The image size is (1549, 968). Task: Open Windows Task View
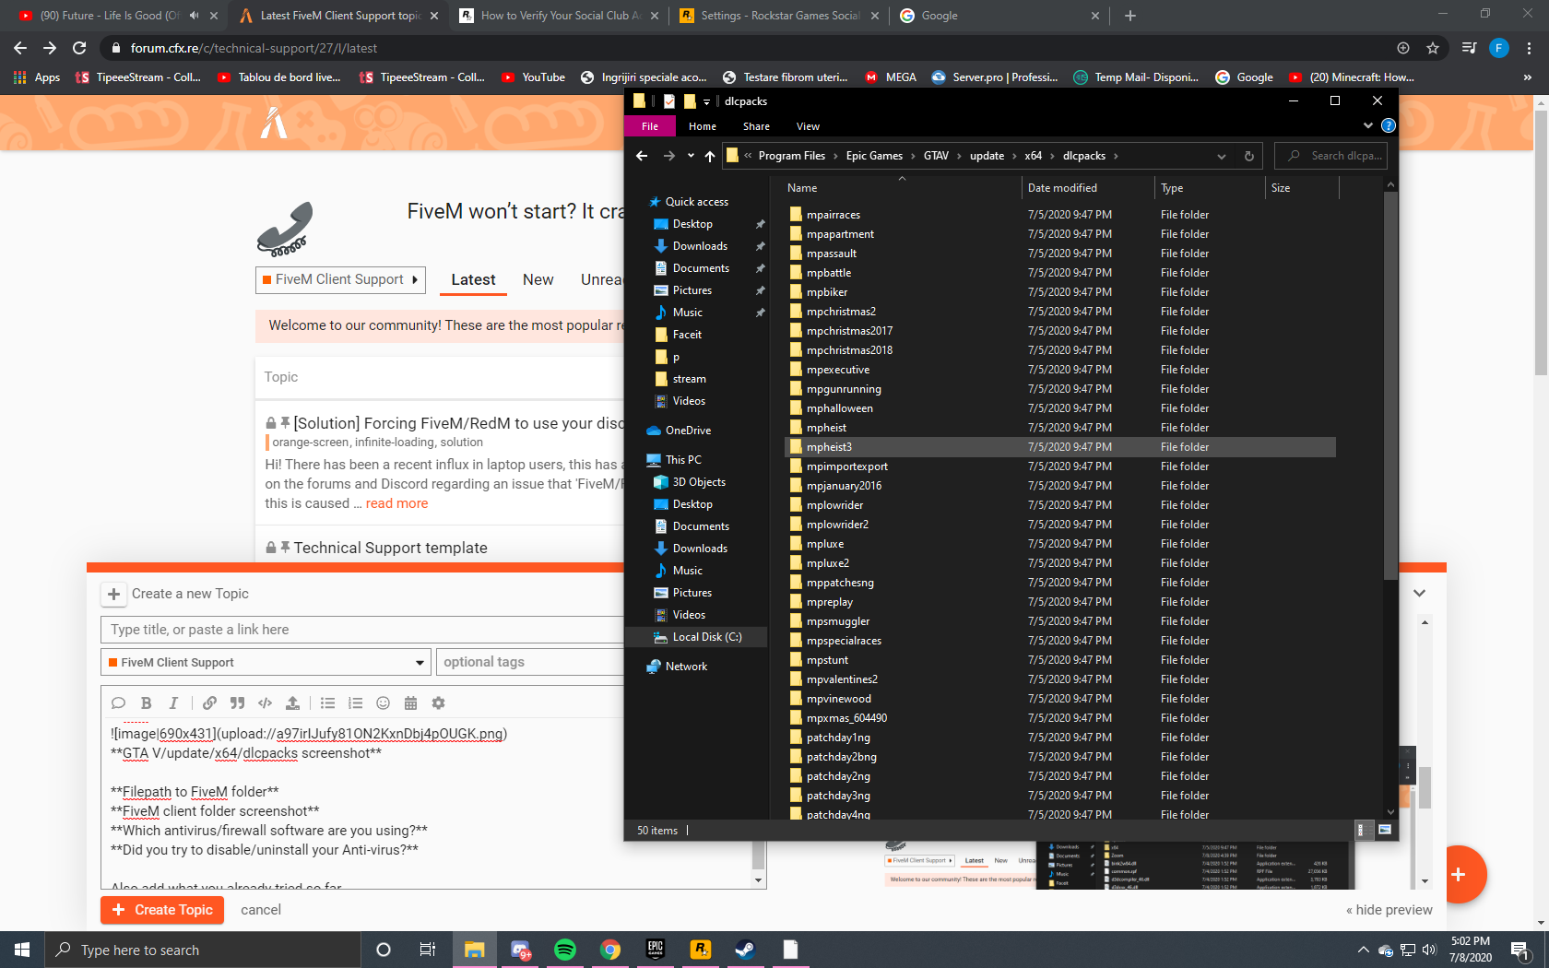428,950
